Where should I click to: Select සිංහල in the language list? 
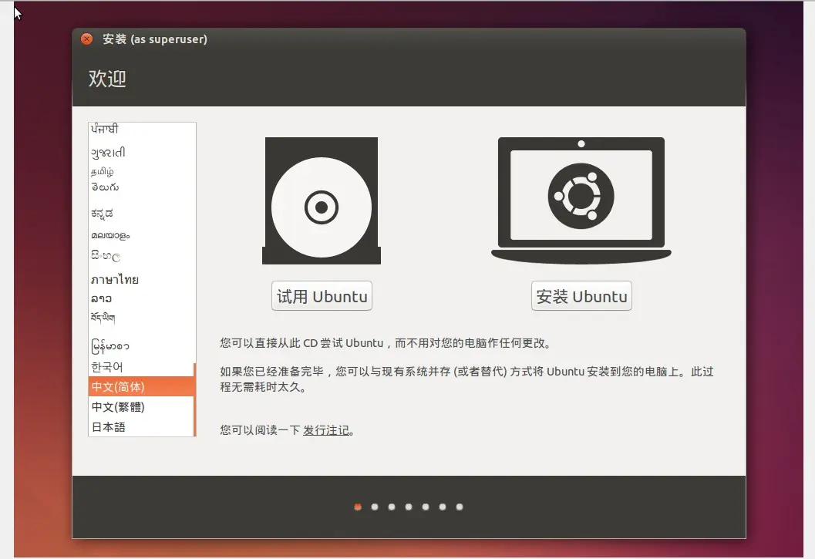click(x=141, y=256)
